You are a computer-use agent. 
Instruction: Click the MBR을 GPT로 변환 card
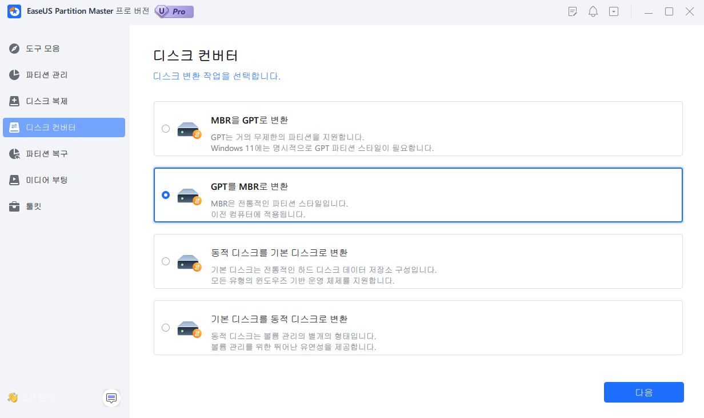(x=418, y=129)
